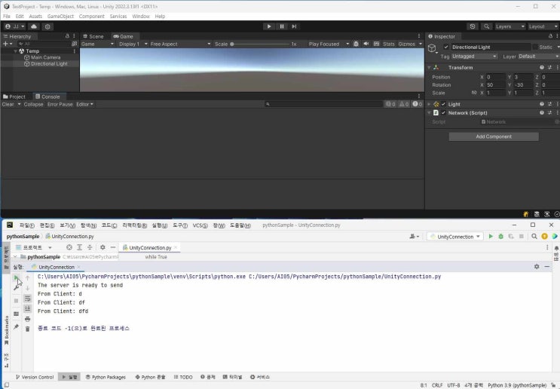Click the PyCharm run panel settings gear
560x389 pixels.
tap(537, 267)
